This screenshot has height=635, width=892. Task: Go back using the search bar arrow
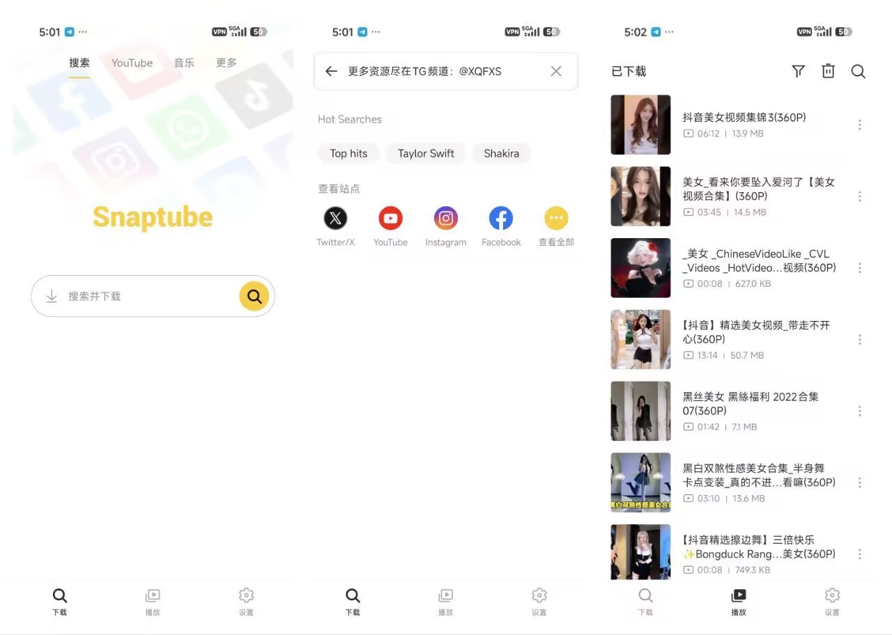point(332,71)
